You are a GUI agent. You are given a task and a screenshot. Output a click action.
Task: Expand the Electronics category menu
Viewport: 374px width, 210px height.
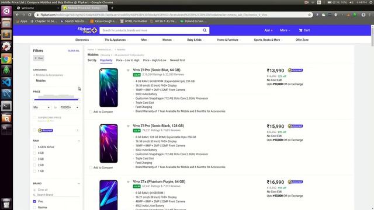pyautogui.click(x=83, y=40)
